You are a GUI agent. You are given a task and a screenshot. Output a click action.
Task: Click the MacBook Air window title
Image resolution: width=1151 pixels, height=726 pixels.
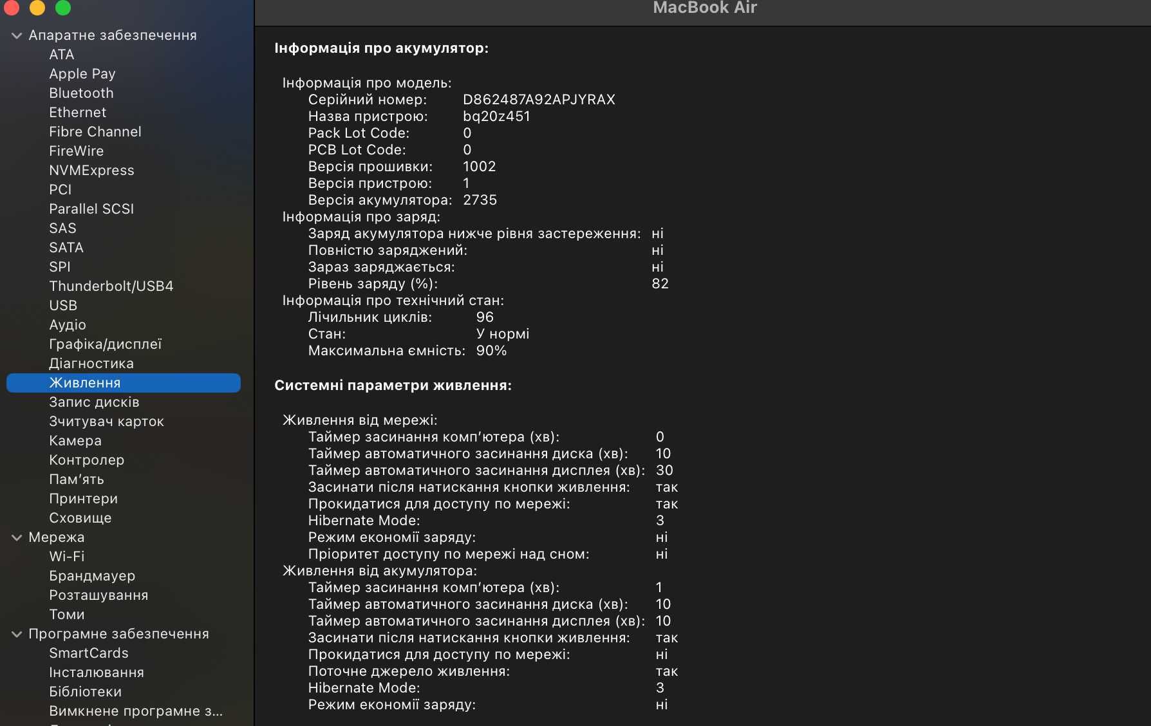pos(705,8)
